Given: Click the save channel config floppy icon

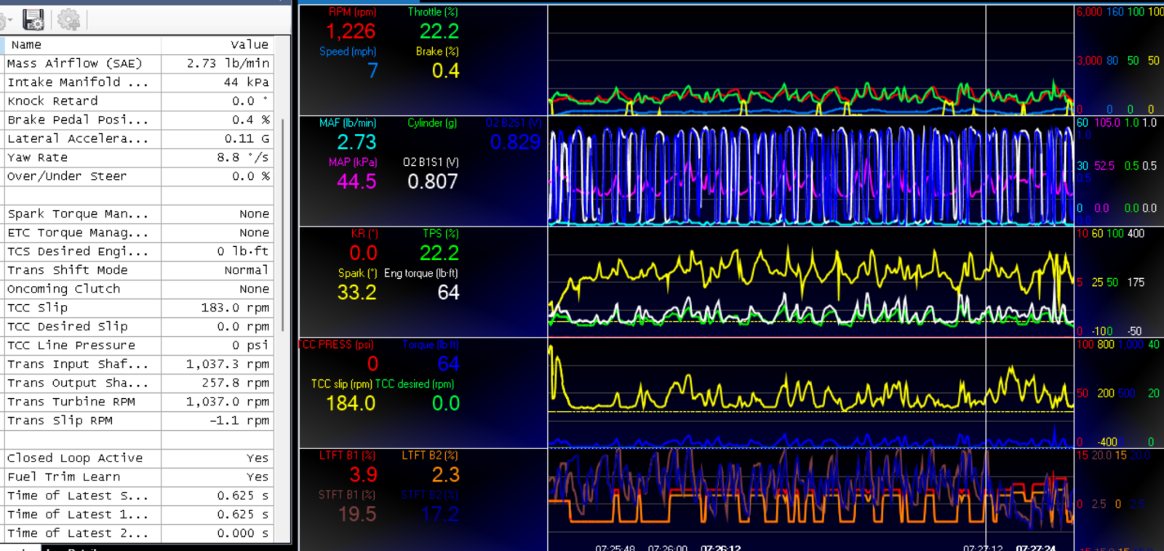Looking at the screenshot, I should [x=33, y=20].
